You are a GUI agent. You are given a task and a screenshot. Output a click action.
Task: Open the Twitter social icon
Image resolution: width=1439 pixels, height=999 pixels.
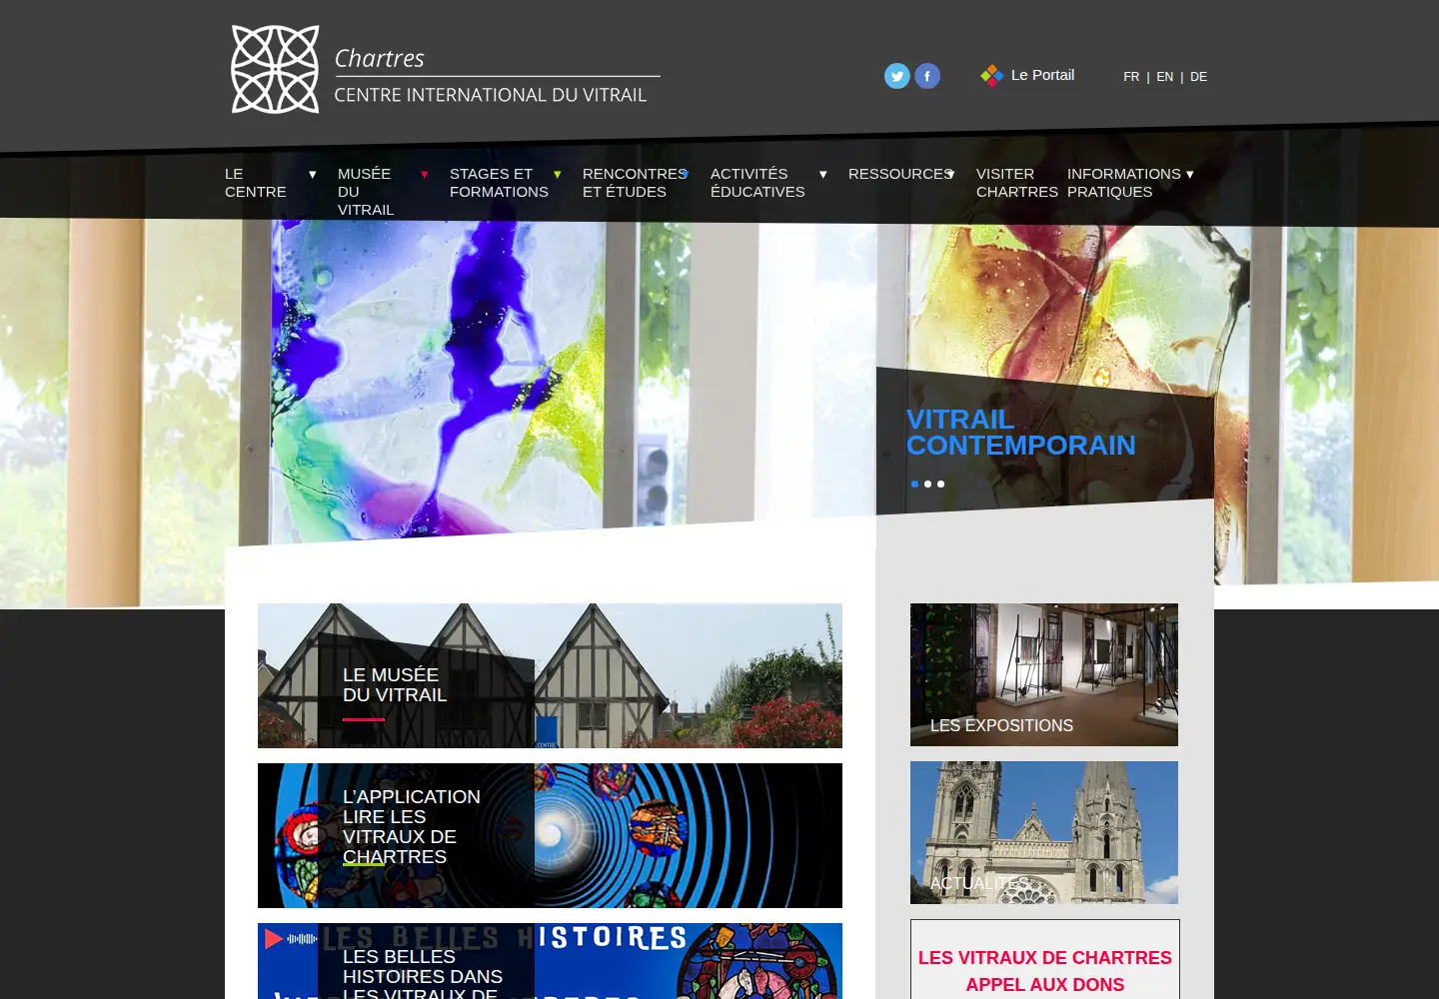pyautogui.click(x=897, y=76)
